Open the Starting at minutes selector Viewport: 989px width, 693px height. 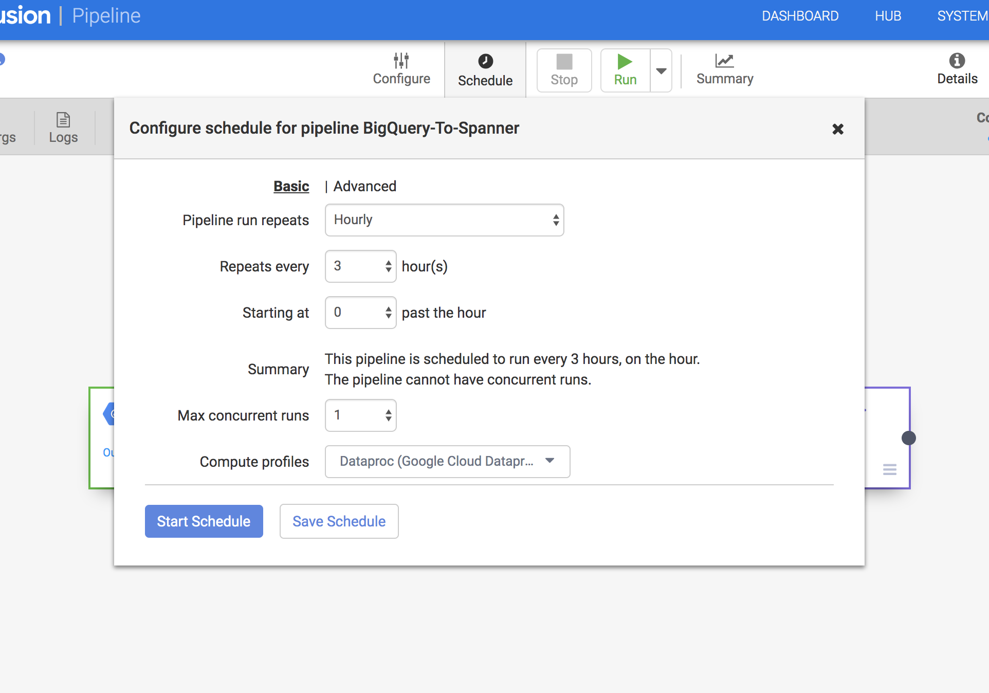(360, 313)
